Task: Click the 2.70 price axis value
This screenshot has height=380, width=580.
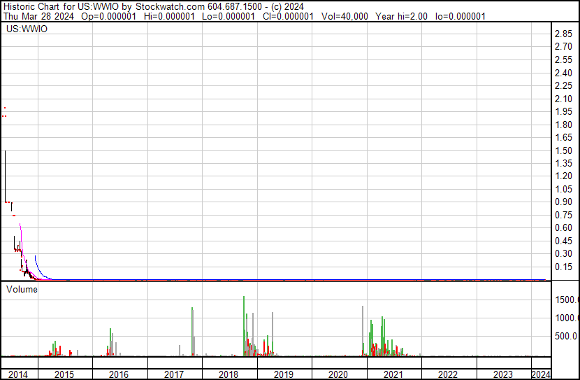Action: pyautogui.click(x=563, y=47)
